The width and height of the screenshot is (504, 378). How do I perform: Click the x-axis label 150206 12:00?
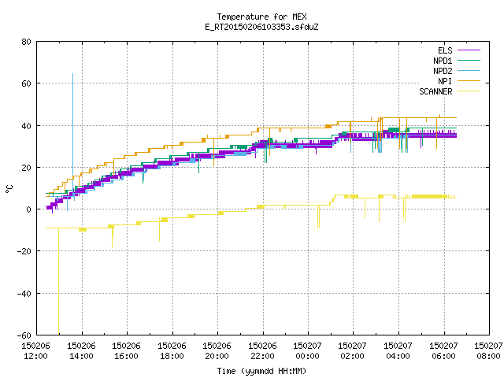click(x=36, y=351)
